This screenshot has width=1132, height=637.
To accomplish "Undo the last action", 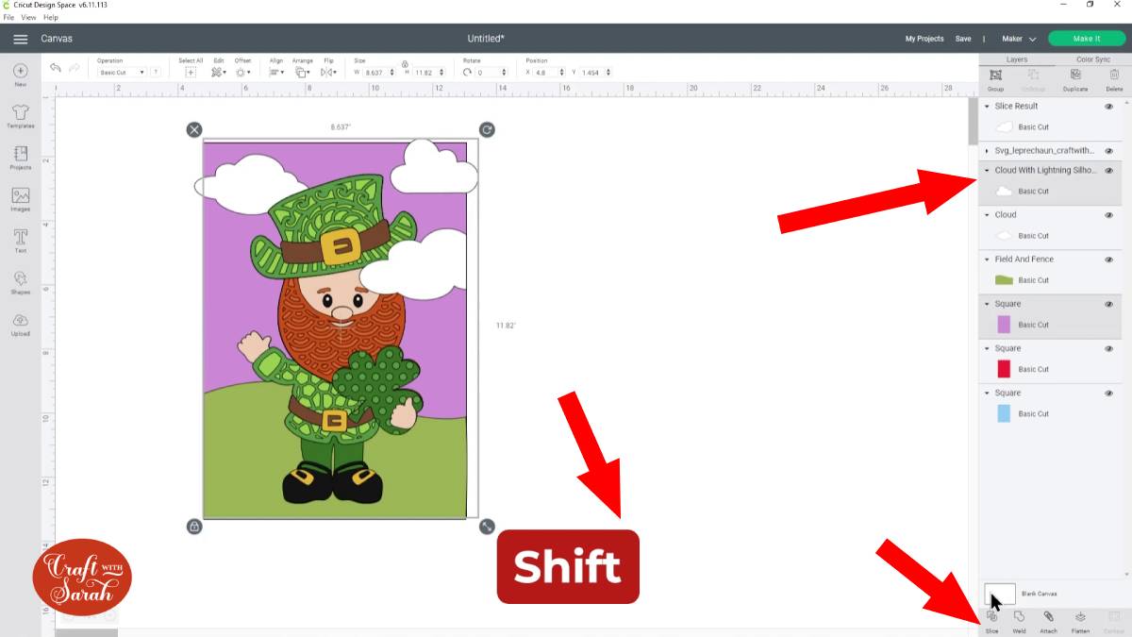I will point(56,68).
